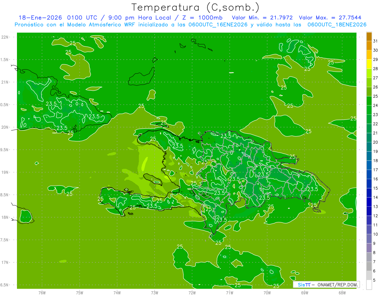Click the "74W" longitude axis label
384x297 pixels.
[x=117, y=293]
